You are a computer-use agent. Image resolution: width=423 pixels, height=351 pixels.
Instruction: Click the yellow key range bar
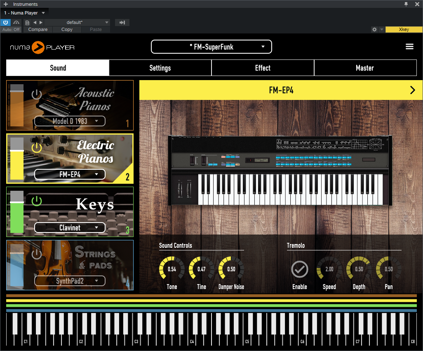pyautogui.click(x=211, y=301)
